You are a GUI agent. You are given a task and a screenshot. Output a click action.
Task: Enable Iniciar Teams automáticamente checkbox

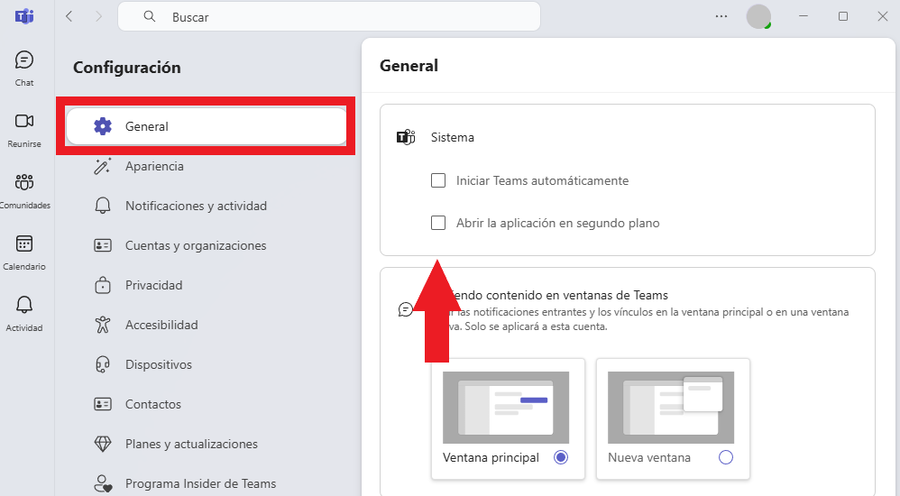click(438, 180)
